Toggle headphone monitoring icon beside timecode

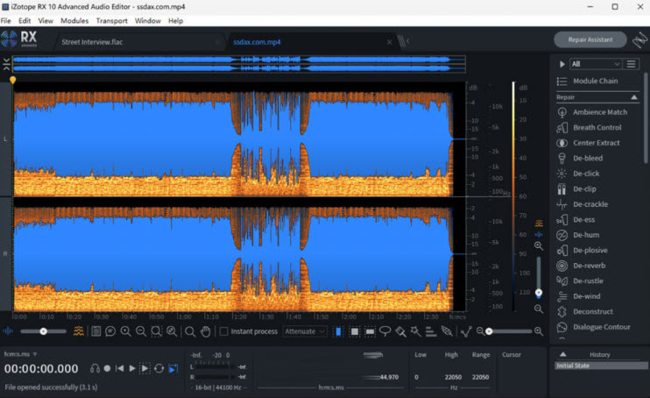(94, 369)
